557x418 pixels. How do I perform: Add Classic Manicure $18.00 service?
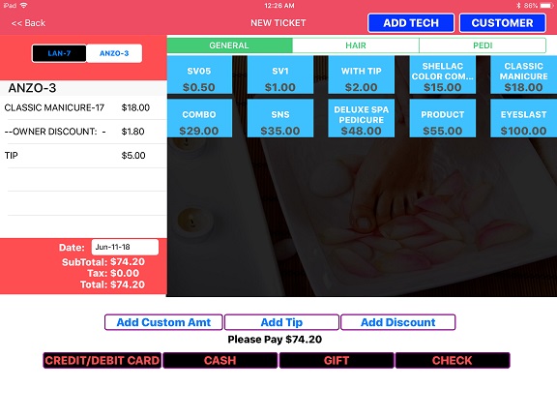[523, 75]
